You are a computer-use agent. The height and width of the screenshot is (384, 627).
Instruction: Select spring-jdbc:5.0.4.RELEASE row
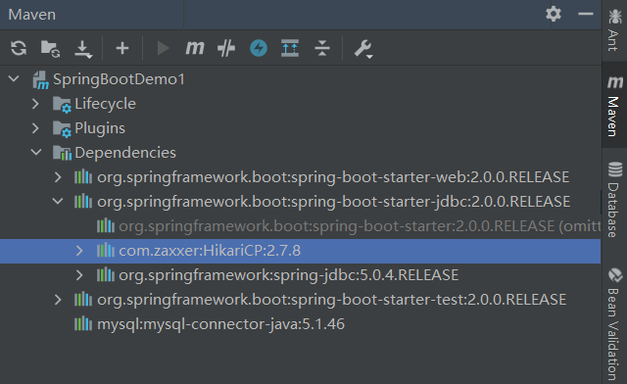pyautogui.click(x=301, y=275)
